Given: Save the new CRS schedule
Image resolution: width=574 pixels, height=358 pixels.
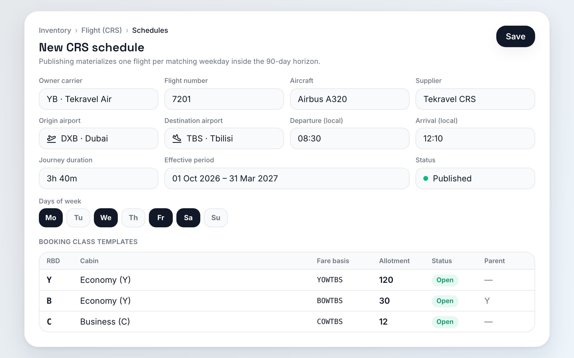Looking at the screenshot, I should [516, 36].
